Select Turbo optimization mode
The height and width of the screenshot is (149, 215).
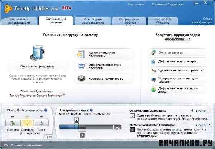[41, 123]
